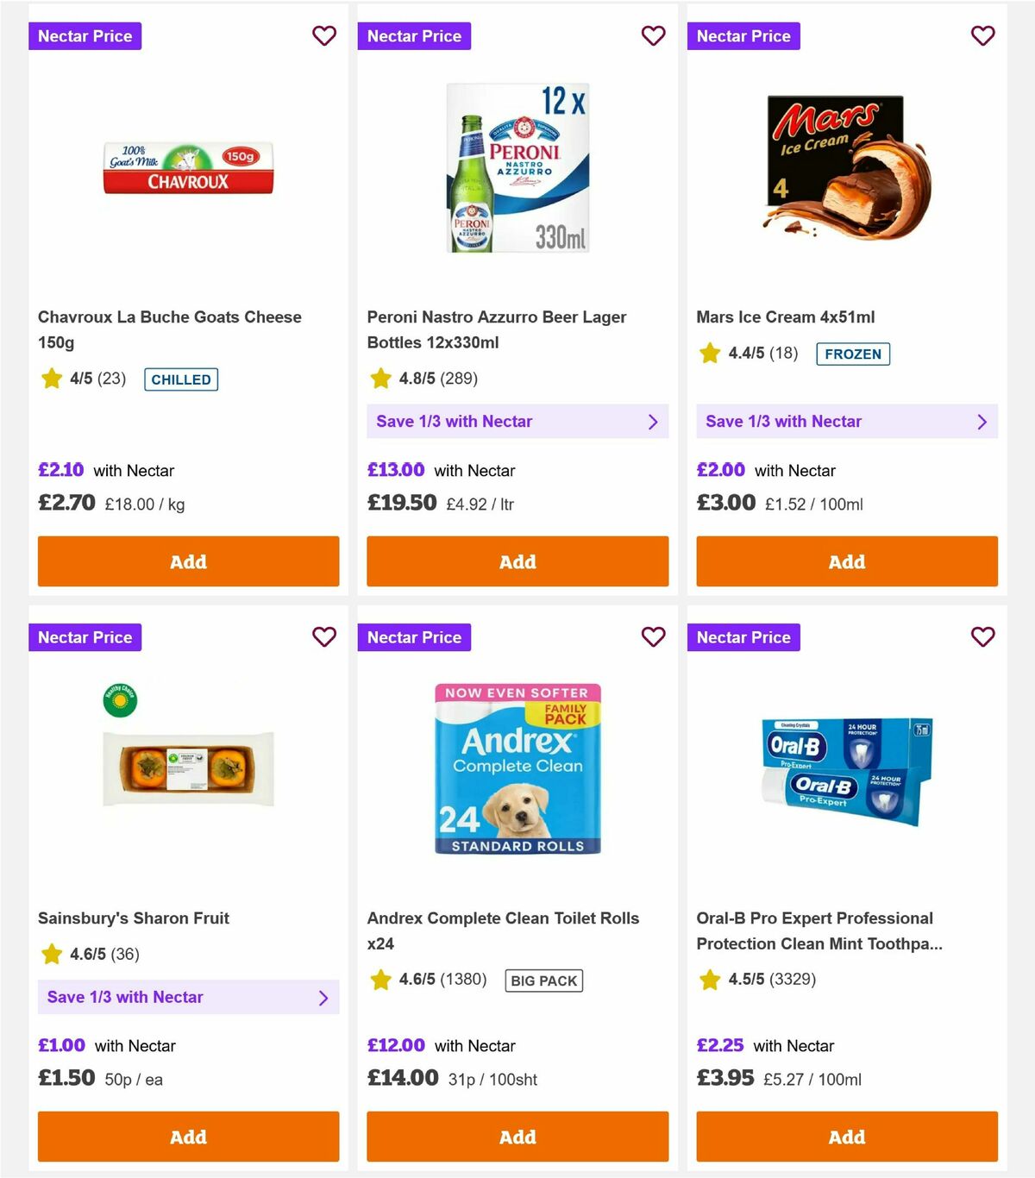Open the Andrex Complete Clean product link
Viewport: 1035px width, 1178px height.
(503, 930)
